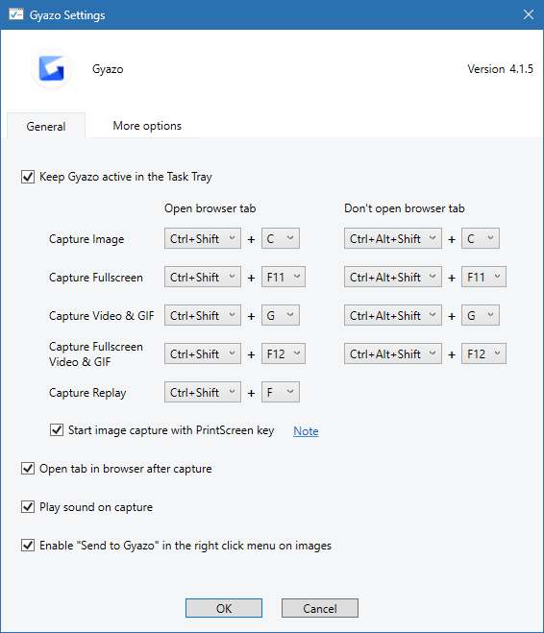544x633 pixels.
Task: Click the Capture Fullscreen Video & GIF label
Action: 96,354
